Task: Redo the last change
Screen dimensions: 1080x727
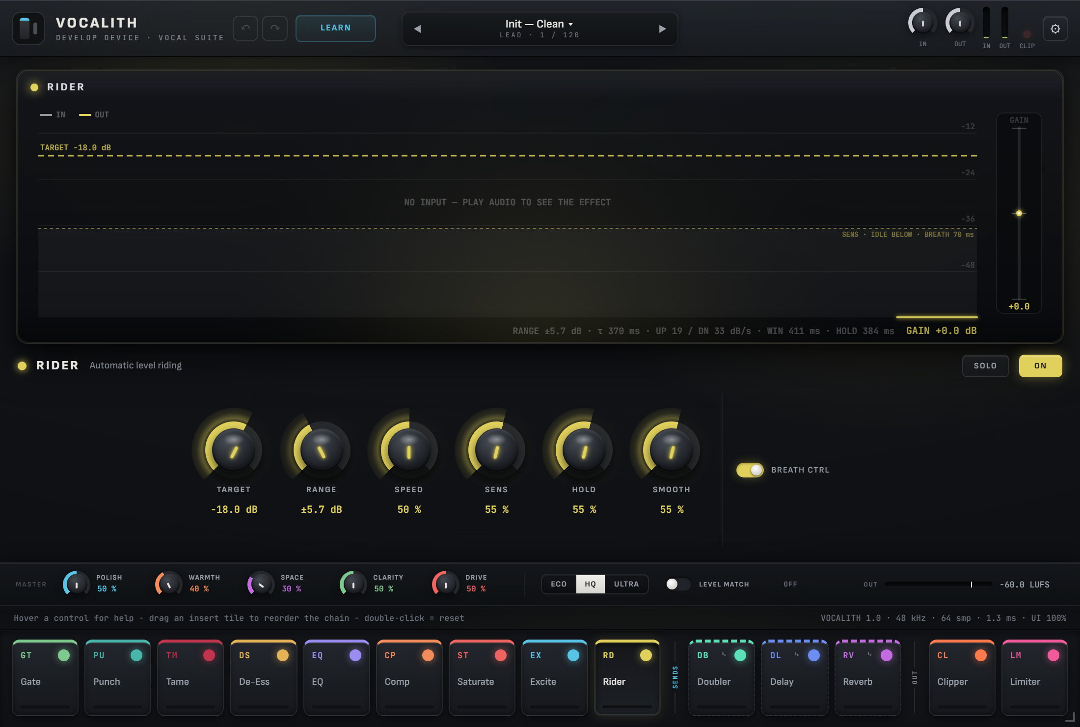Action: coord(275,28)
